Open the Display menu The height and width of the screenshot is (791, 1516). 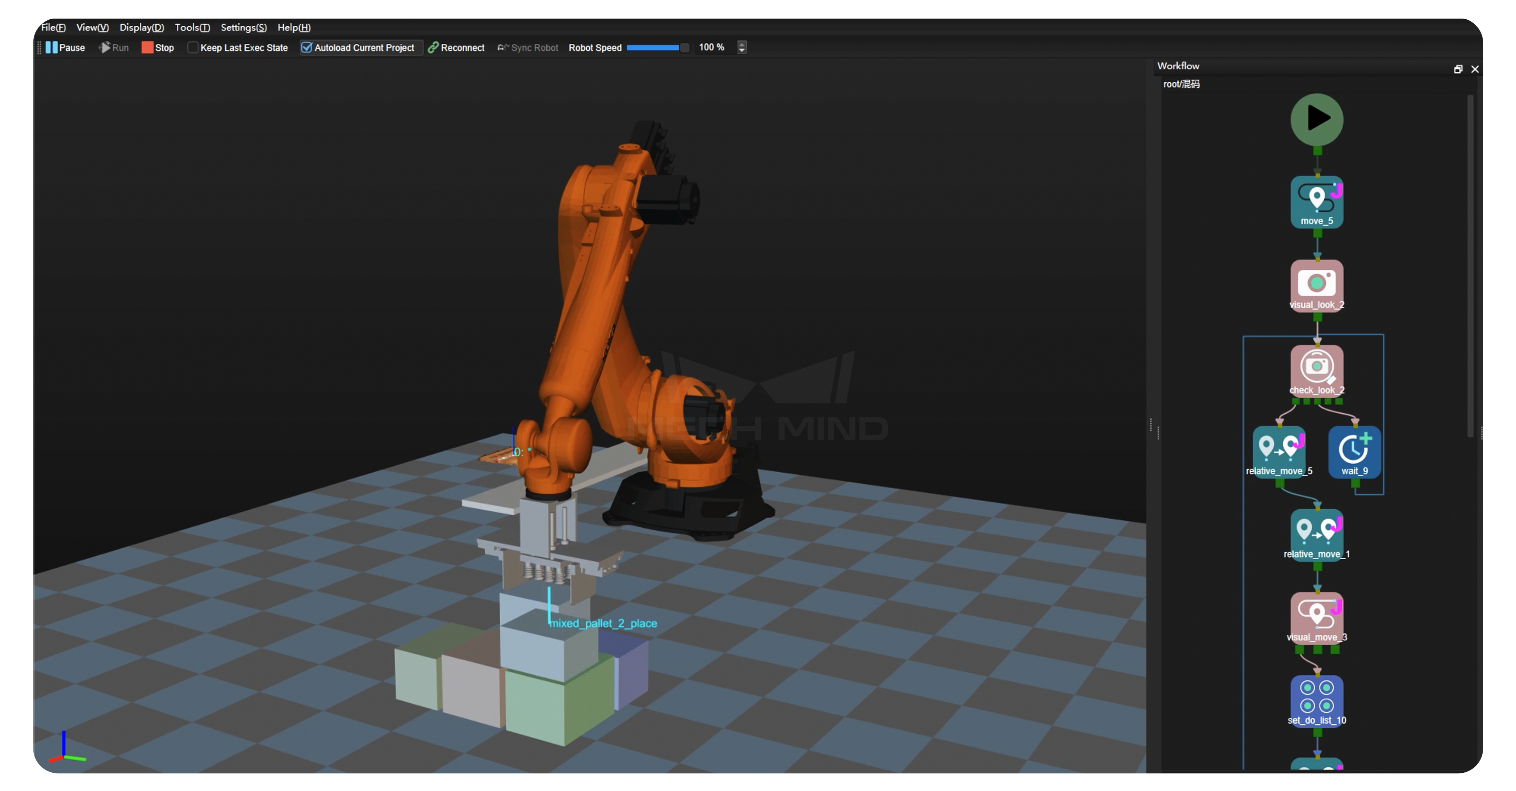pyautogui.click(x=141, y=28)
